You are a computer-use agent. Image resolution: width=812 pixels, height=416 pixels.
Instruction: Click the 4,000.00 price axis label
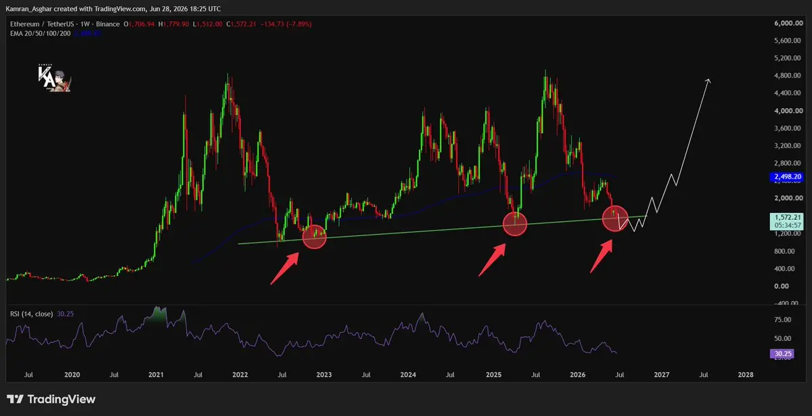[x=787, y=111]
